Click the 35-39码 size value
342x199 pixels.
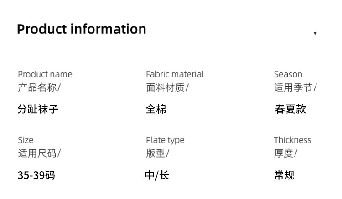tap(36, 175)
